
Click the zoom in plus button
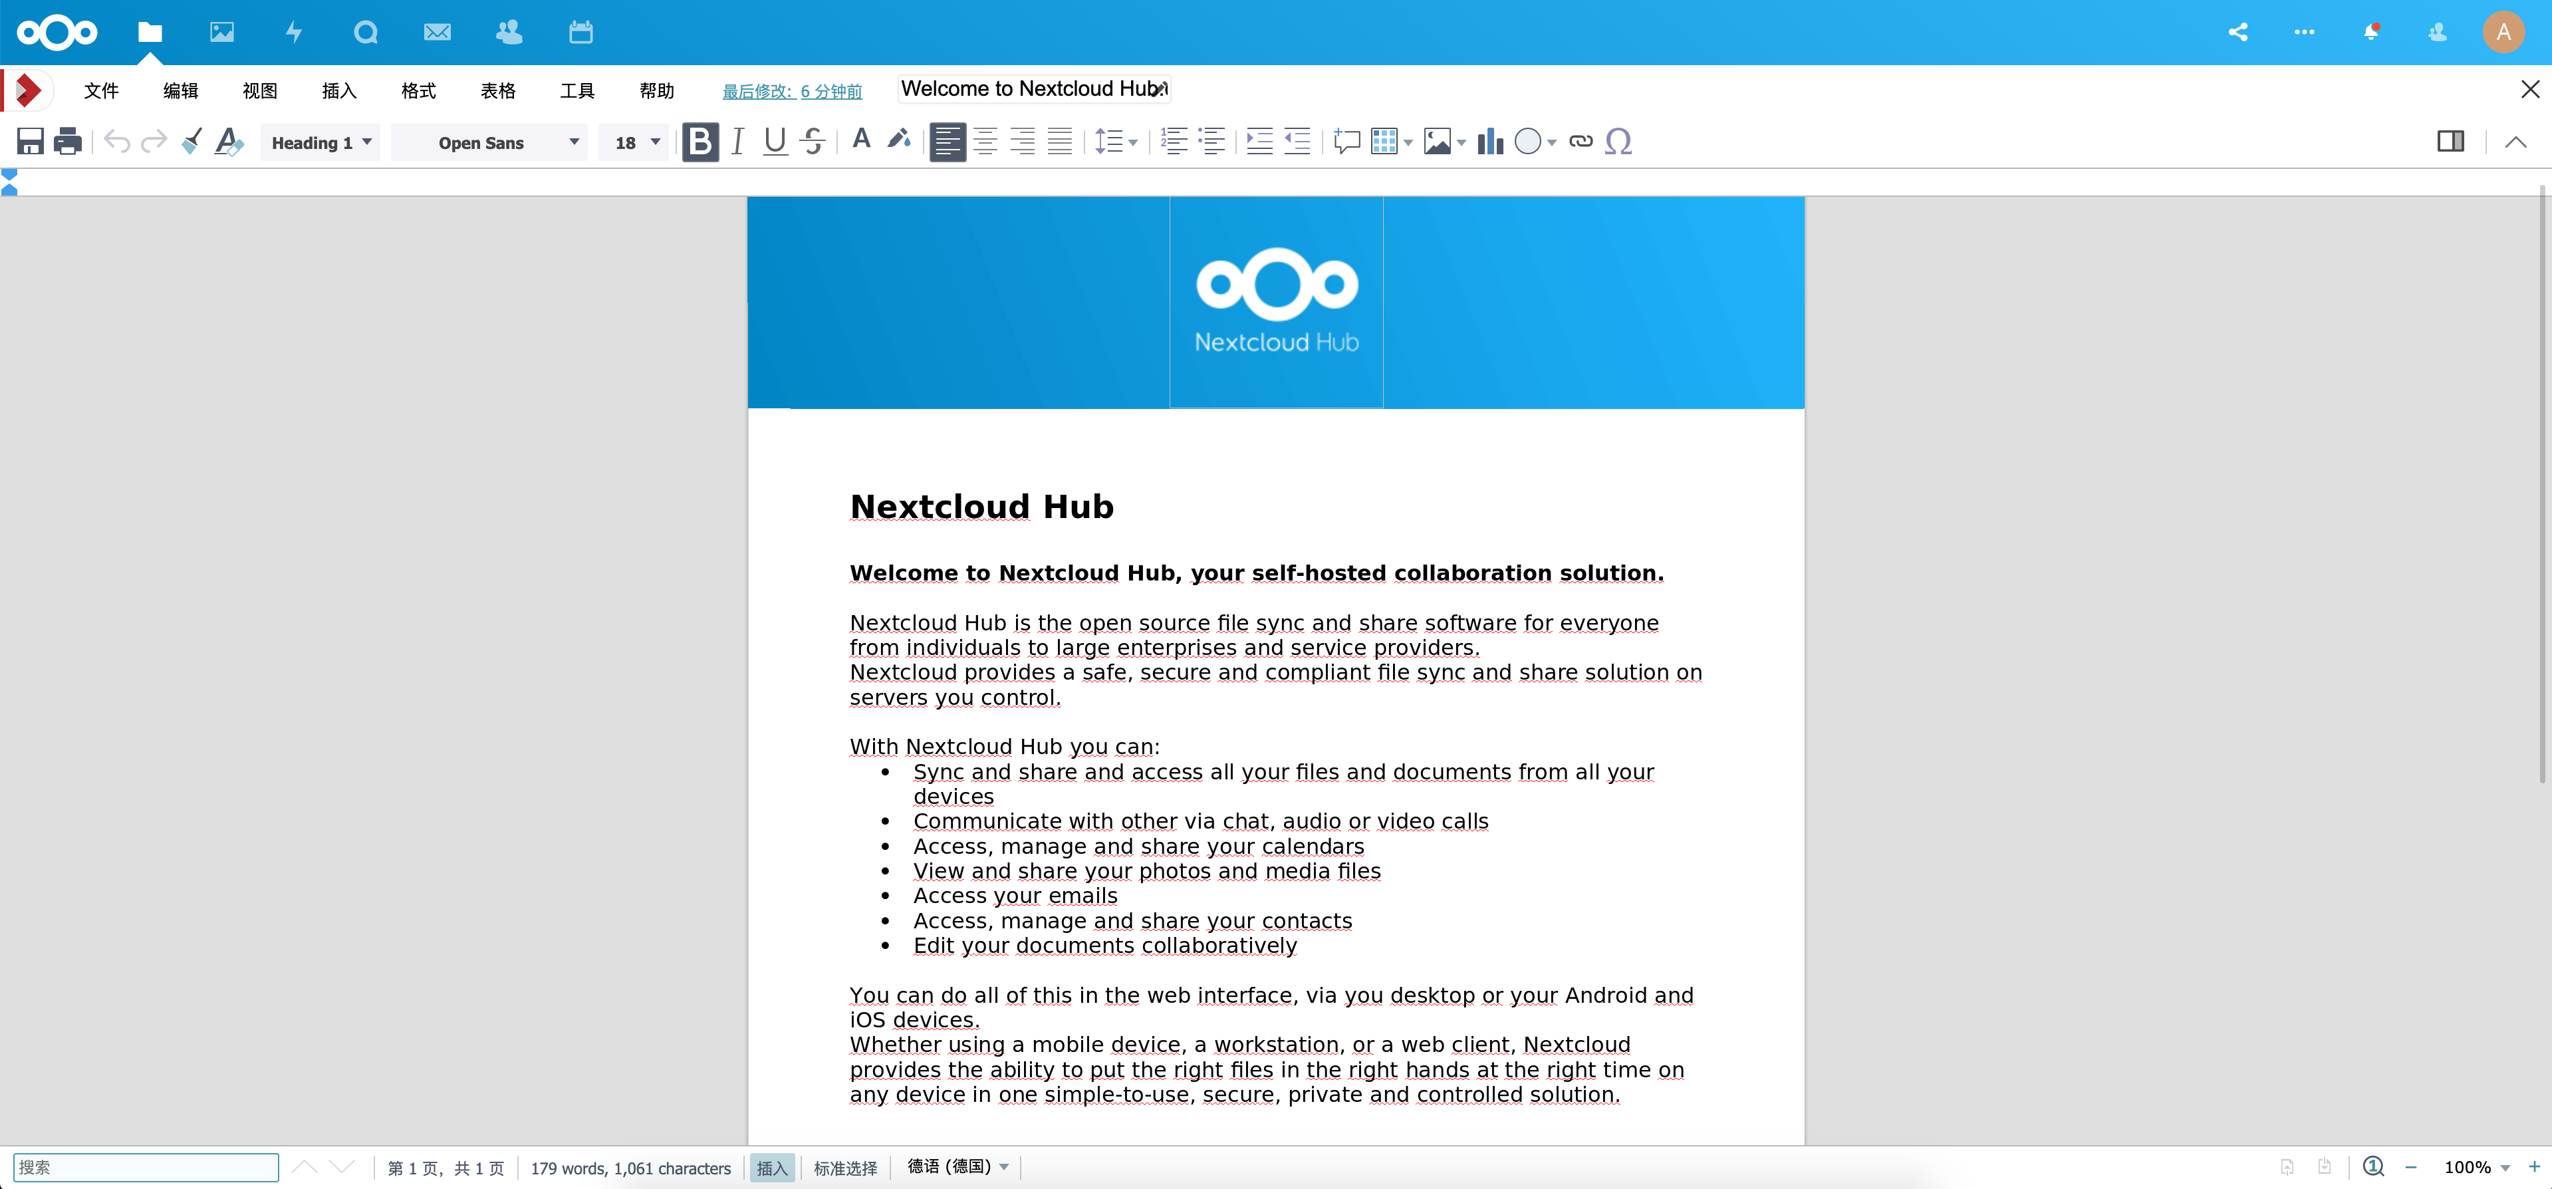click(x=2534, y=1166)
